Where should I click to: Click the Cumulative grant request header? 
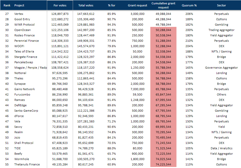click(x=163, y=5)
